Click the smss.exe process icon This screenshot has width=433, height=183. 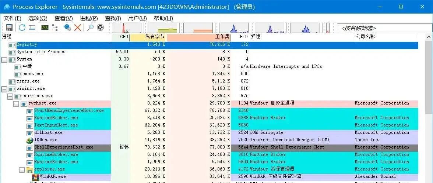18,74
